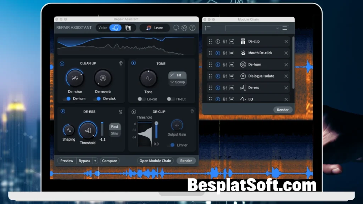This screenshot has height=204, width=363.
Task: Click the Dialogue Isolate module icon
Action: coord(244,76)
